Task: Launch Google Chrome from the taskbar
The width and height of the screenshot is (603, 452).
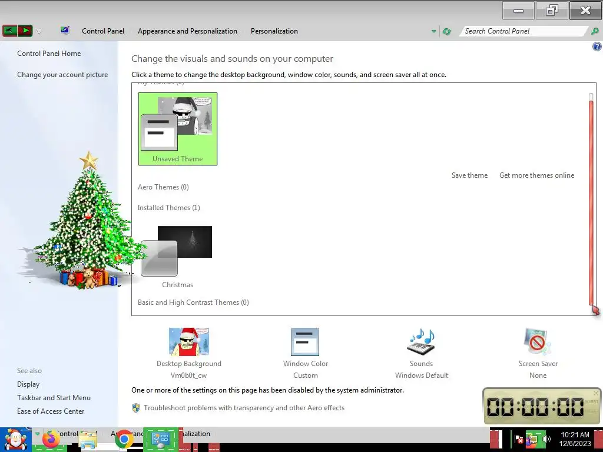Action: click(x=124, y=440)
